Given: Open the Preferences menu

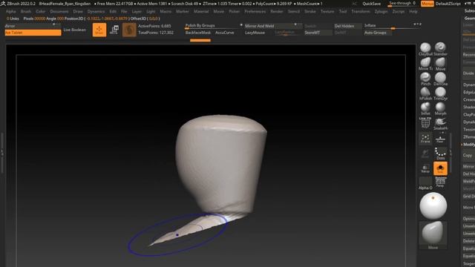Looking at the screenshot, I should click(255, 12).
